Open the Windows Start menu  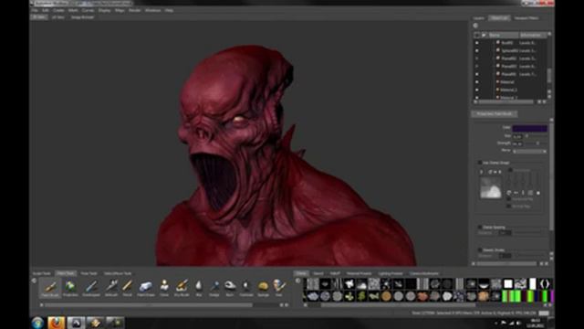[x=37, y=323]
